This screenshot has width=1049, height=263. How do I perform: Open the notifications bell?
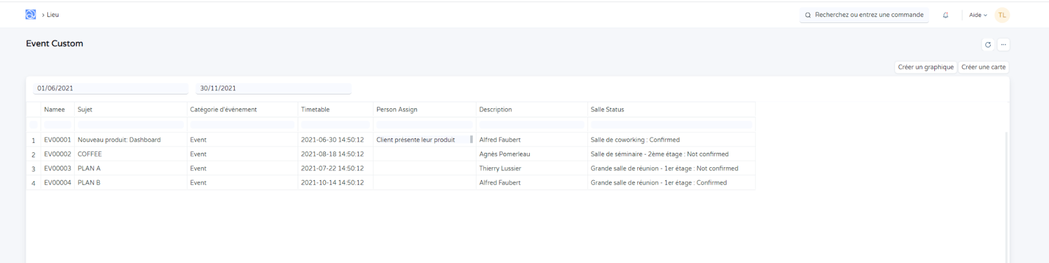coord(945,15)
